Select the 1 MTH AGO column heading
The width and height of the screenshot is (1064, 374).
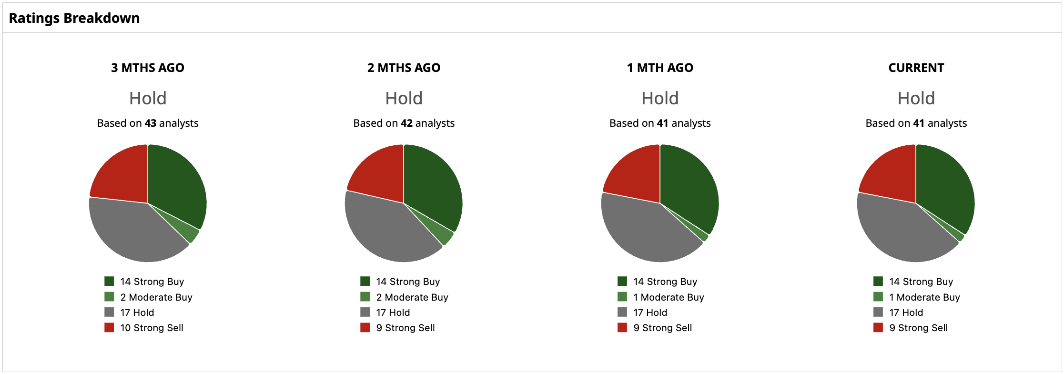click(x=660, y=68)
